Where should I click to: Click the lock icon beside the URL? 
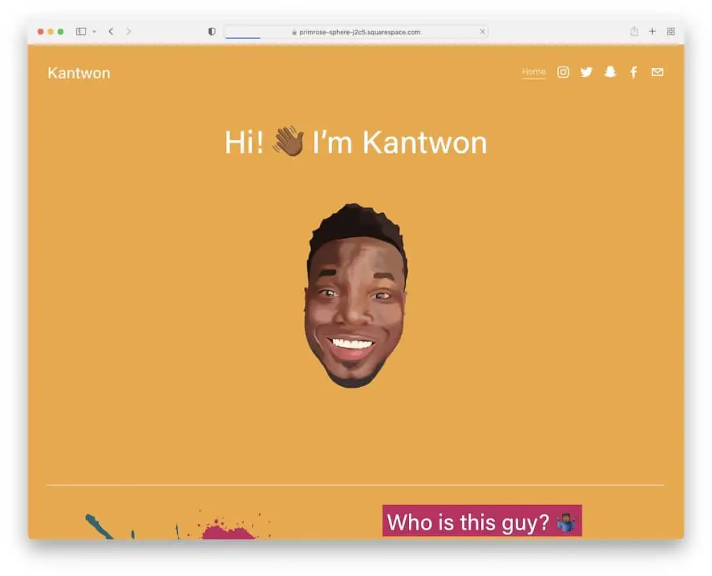[294, 32]
